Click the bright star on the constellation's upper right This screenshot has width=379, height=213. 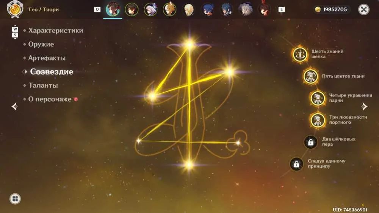pyautogui.click(x=229, y=72)
